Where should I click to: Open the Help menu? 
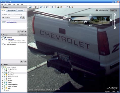tap(22, 4)
